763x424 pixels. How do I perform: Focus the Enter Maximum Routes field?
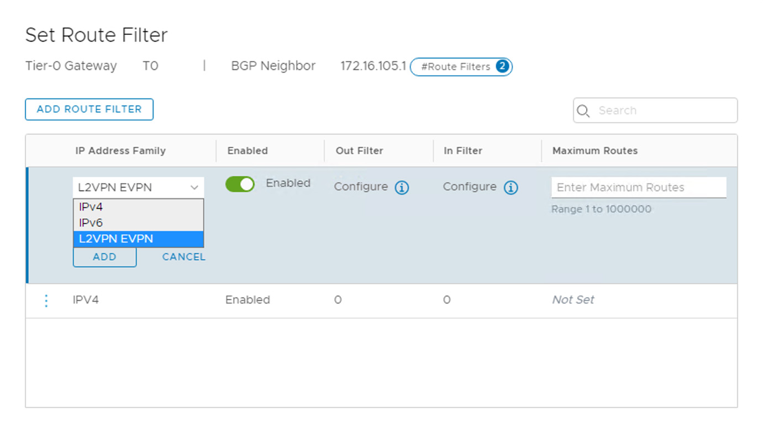point(638,187)
